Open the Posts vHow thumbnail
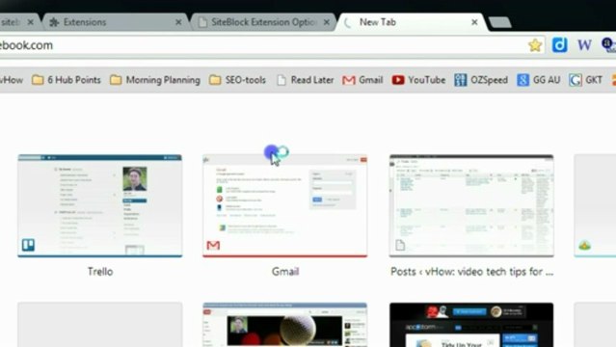 (471, 206)
